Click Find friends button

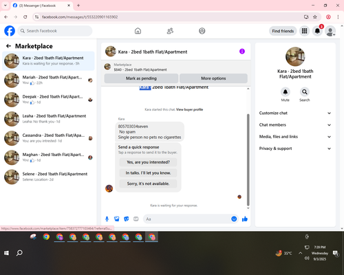click(283, 31)
